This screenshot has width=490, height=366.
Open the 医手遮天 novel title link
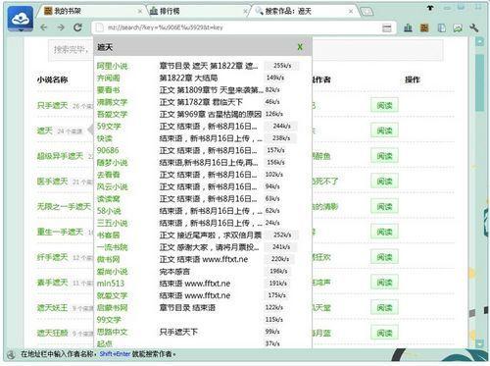pyautogui.click(x=52, y=182)
